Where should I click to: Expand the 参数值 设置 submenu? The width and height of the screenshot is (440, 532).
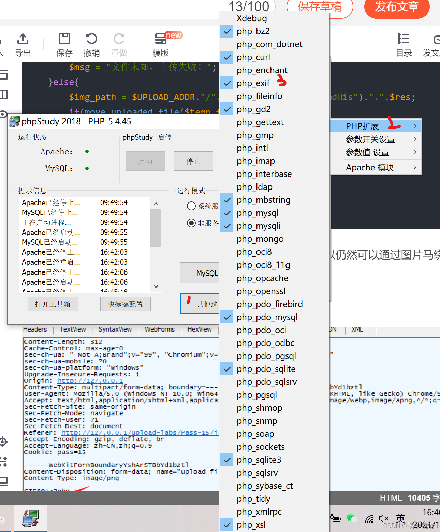[376, 152]
